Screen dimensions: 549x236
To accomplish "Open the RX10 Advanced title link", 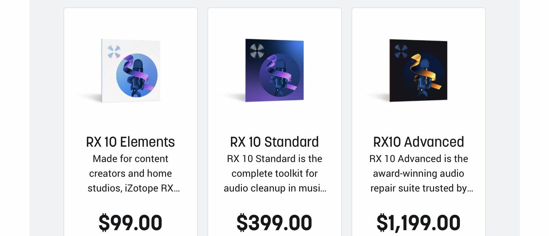I will click(x=418, y=142).
